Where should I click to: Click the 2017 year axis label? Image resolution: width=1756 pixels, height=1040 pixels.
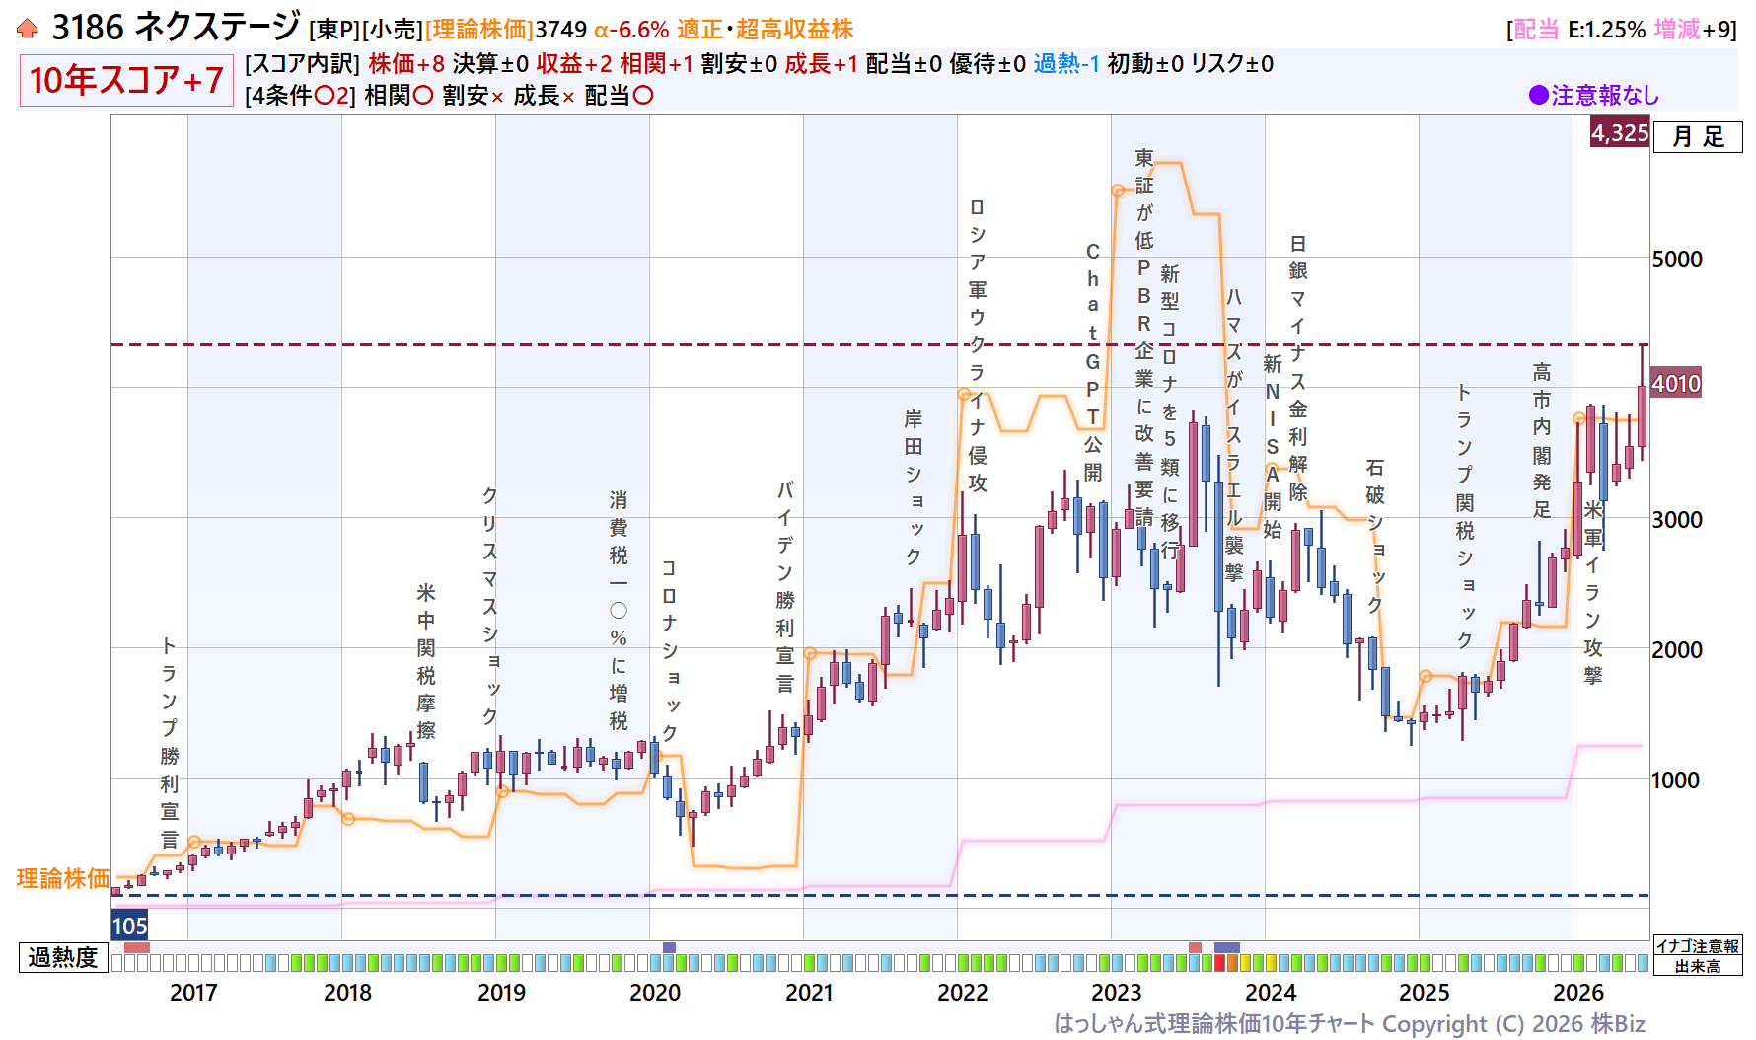pyautogui.click(x=193, y=993)
